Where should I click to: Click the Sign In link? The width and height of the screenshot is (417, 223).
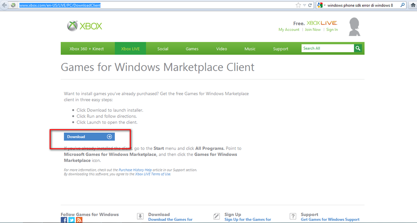[332, 30]
